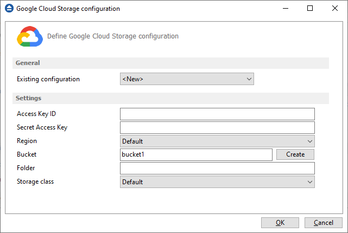
Task: Click the Secret Access Key label
Action: click(42, 127)
